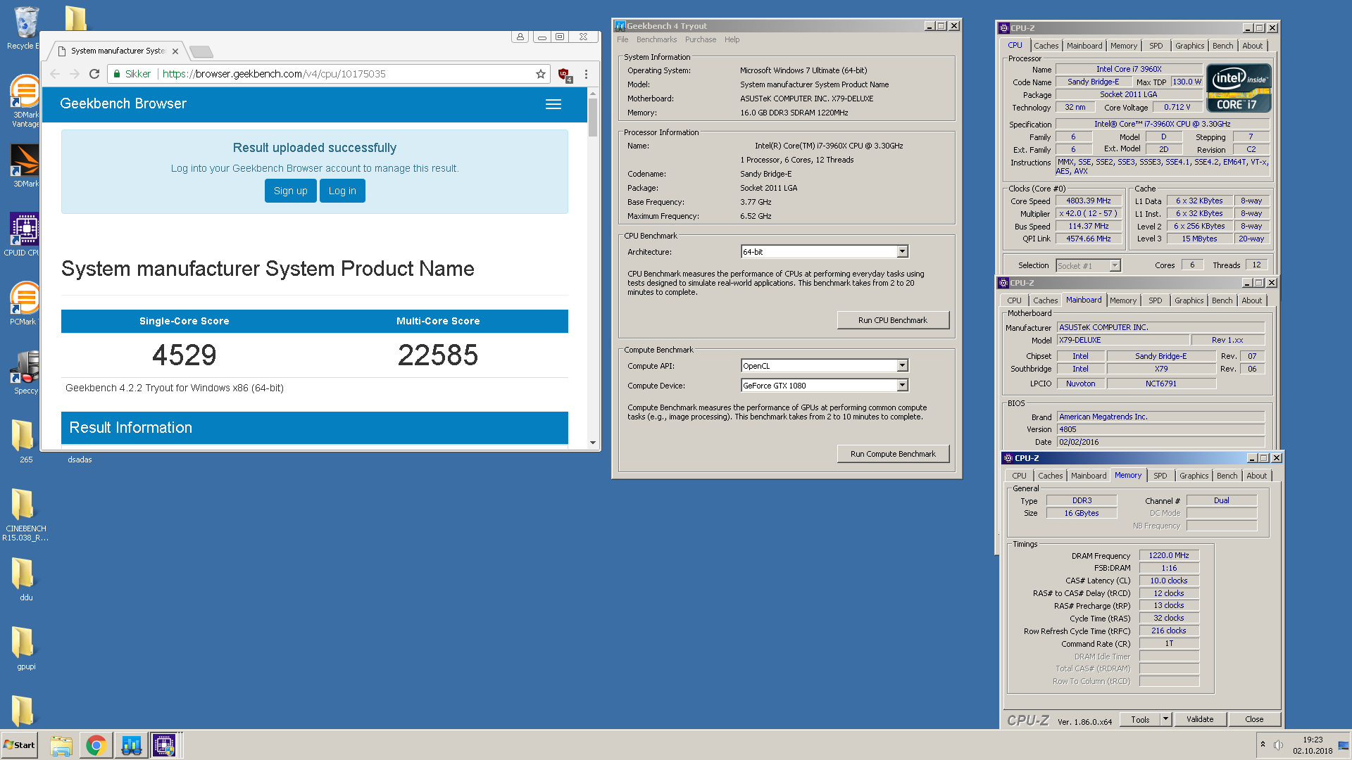This screenshot has height=760, width=1352.
Task: Open the CPU-Z Tools dropdown arrow
Action: [x=1165, y=719]
